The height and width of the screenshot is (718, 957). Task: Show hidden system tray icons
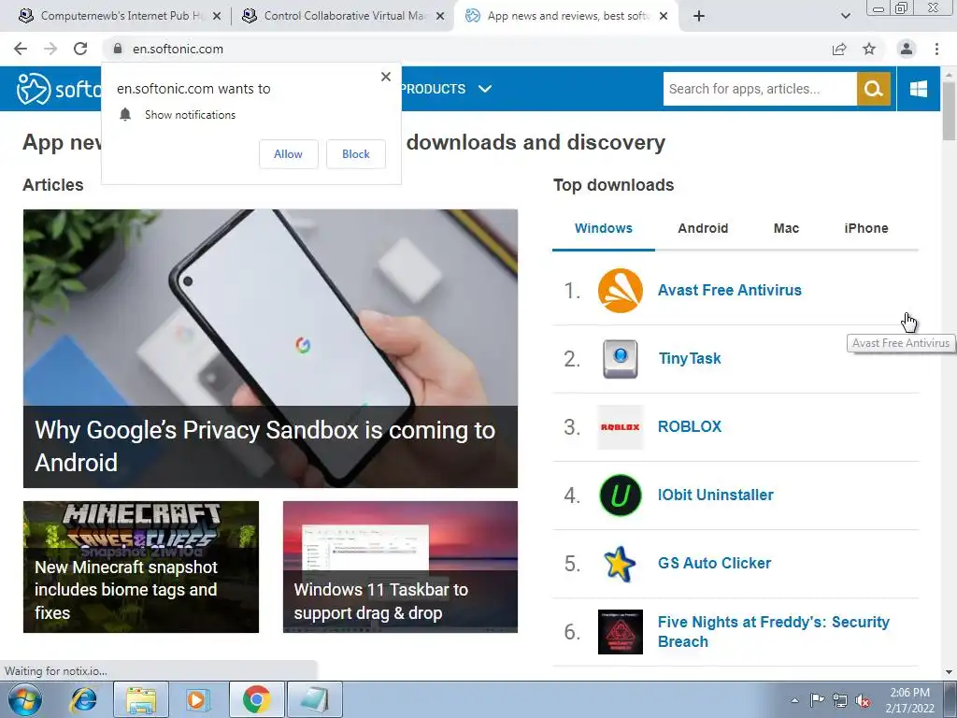794,701
